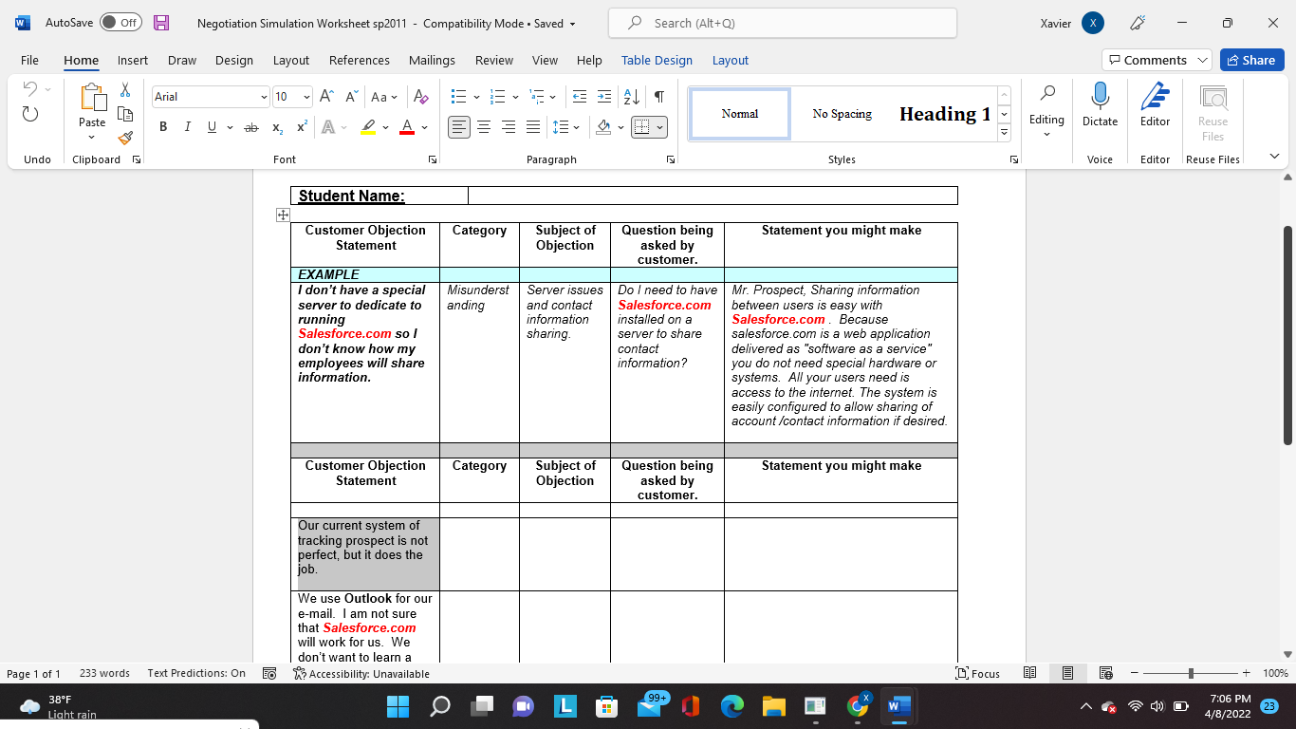Switch to the Table Design tab

pos(657,60)
